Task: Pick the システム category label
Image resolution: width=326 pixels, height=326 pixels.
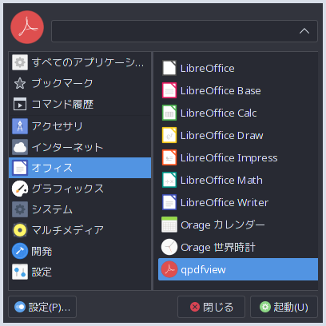Action: point(52,209)
